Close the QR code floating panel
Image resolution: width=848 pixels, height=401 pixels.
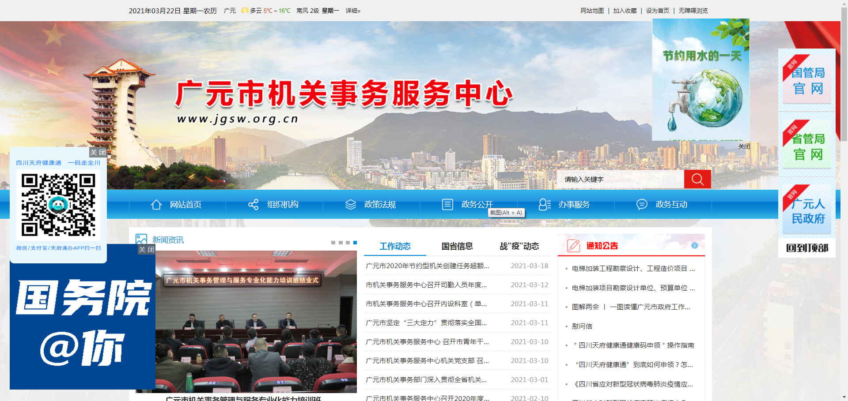[98, 152]
